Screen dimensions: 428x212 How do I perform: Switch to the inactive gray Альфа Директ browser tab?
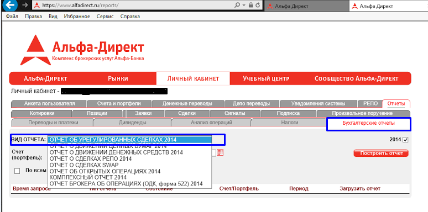[306, 6]
